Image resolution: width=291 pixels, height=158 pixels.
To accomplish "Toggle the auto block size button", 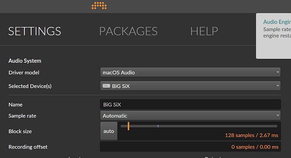I will coord(109,131).
